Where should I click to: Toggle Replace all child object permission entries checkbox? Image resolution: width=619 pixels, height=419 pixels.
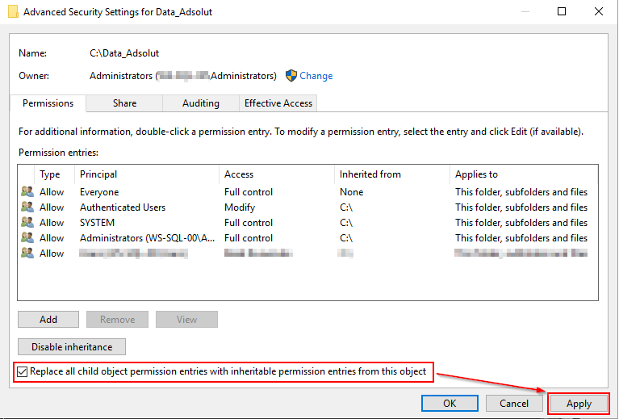click(22, 372)
